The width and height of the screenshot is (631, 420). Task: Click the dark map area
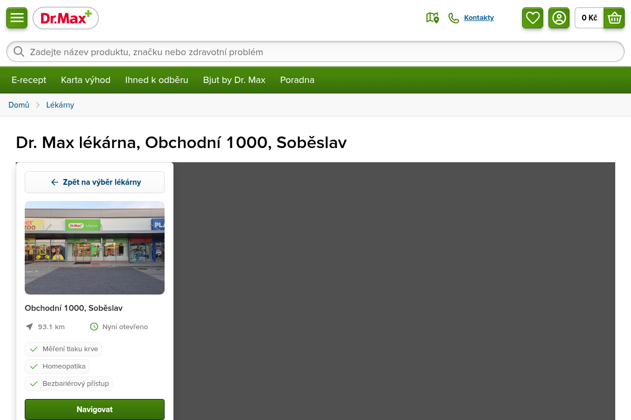[x=394, y=291]
